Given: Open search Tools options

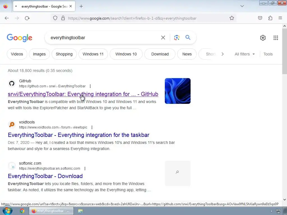Looking at the screenshot, I should coord(268,54).
